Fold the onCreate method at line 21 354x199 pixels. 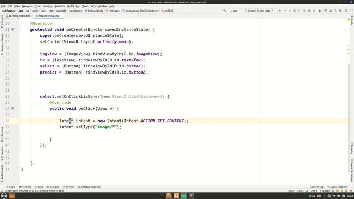(x=19, y=29)
